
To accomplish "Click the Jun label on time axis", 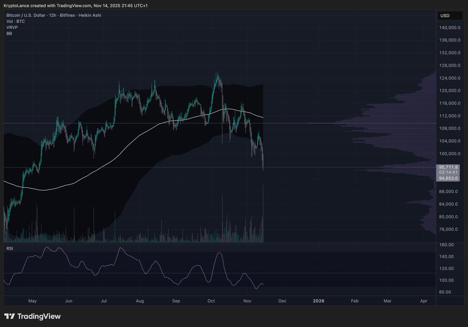I will [x=69, y=301].
